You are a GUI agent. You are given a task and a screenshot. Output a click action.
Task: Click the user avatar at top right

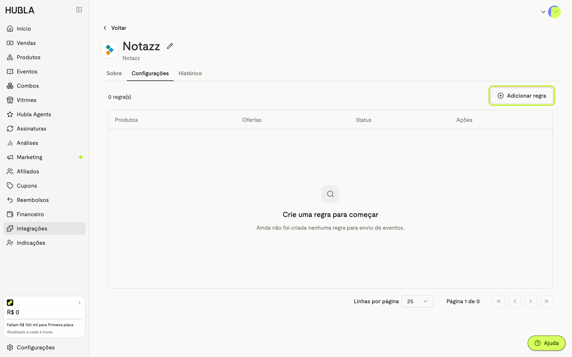pyautogui.click(x=554, y=12)
